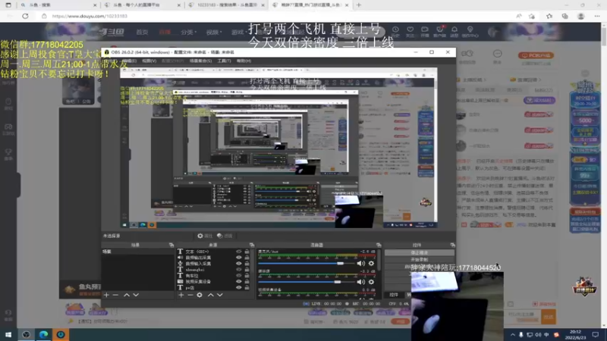This screenshot has height=341, width=607.
Task: Open Douyu messages bell icon
Action: (454, 31)
